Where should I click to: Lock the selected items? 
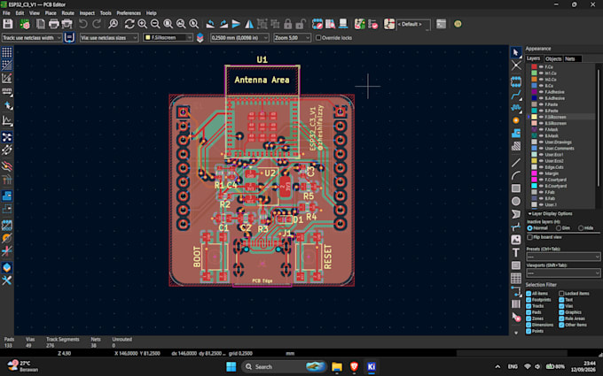[x=287, y=24]
